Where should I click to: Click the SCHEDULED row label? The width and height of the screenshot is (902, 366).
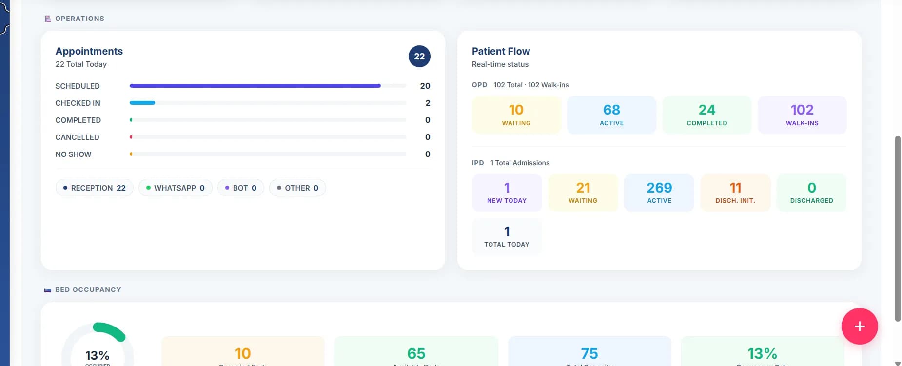(78, 86)
